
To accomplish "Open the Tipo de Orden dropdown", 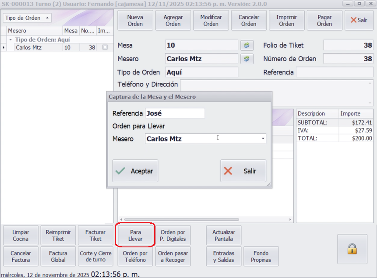I will 27,18.
